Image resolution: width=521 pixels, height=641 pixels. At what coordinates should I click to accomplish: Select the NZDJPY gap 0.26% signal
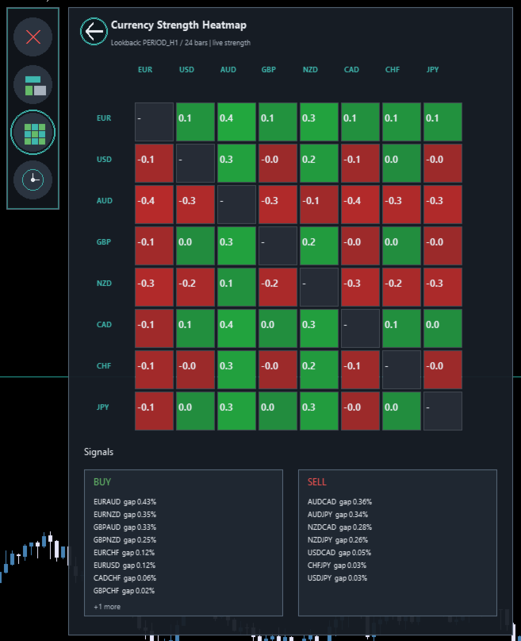click(338, 539)
